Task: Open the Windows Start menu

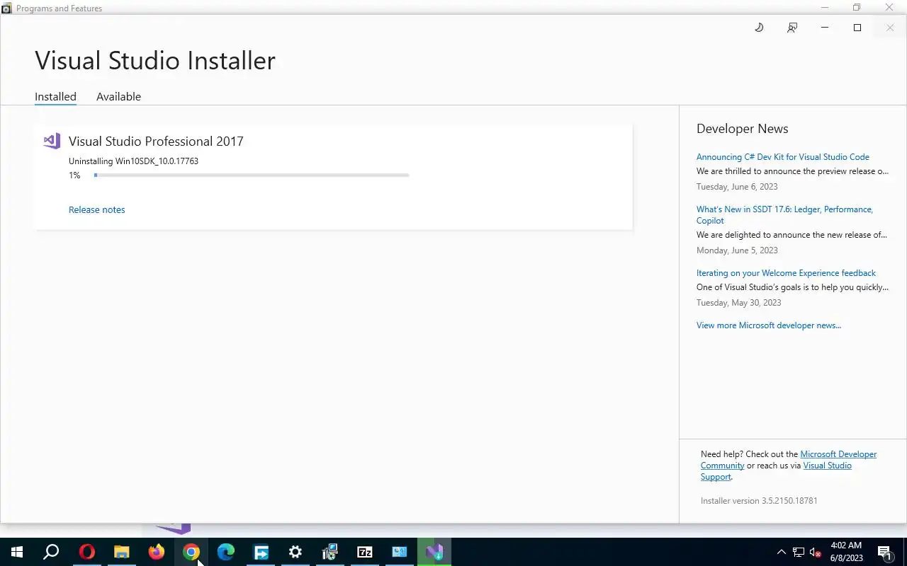Action: [17, 552]
